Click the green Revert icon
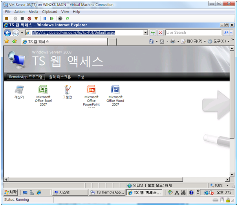This screenshot has width=238, height=206. click(x=68, y=18)
